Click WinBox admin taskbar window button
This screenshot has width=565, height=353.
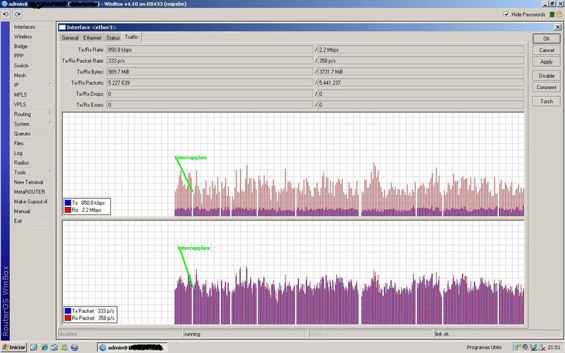(x=131, y=347)
